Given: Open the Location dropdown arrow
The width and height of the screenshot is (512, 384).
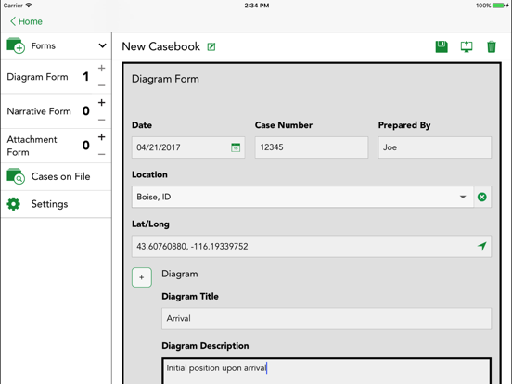Looking at the screenshot, I should click(x=463, y=197).
